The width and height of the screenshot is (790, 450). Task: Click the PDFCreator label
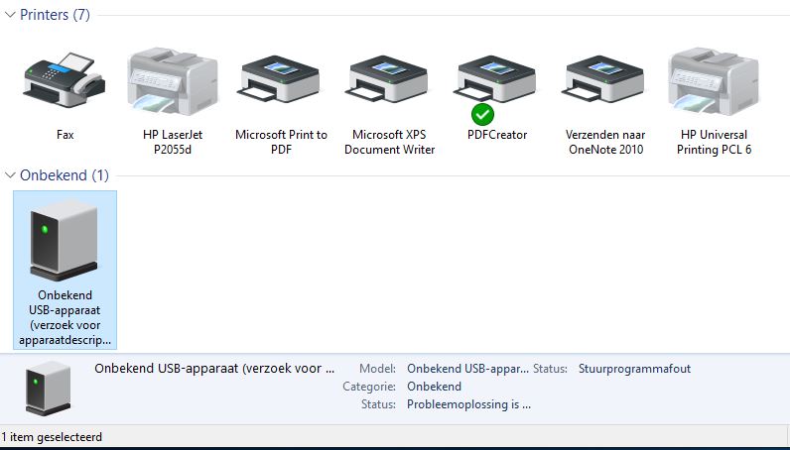[x=497, y=135]
